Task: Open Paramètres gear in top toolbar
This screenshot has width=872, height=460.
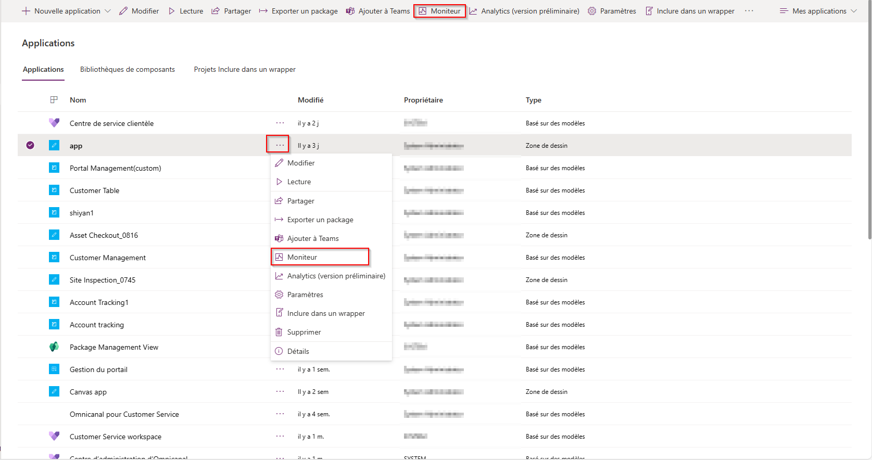Action: (592, 11)
